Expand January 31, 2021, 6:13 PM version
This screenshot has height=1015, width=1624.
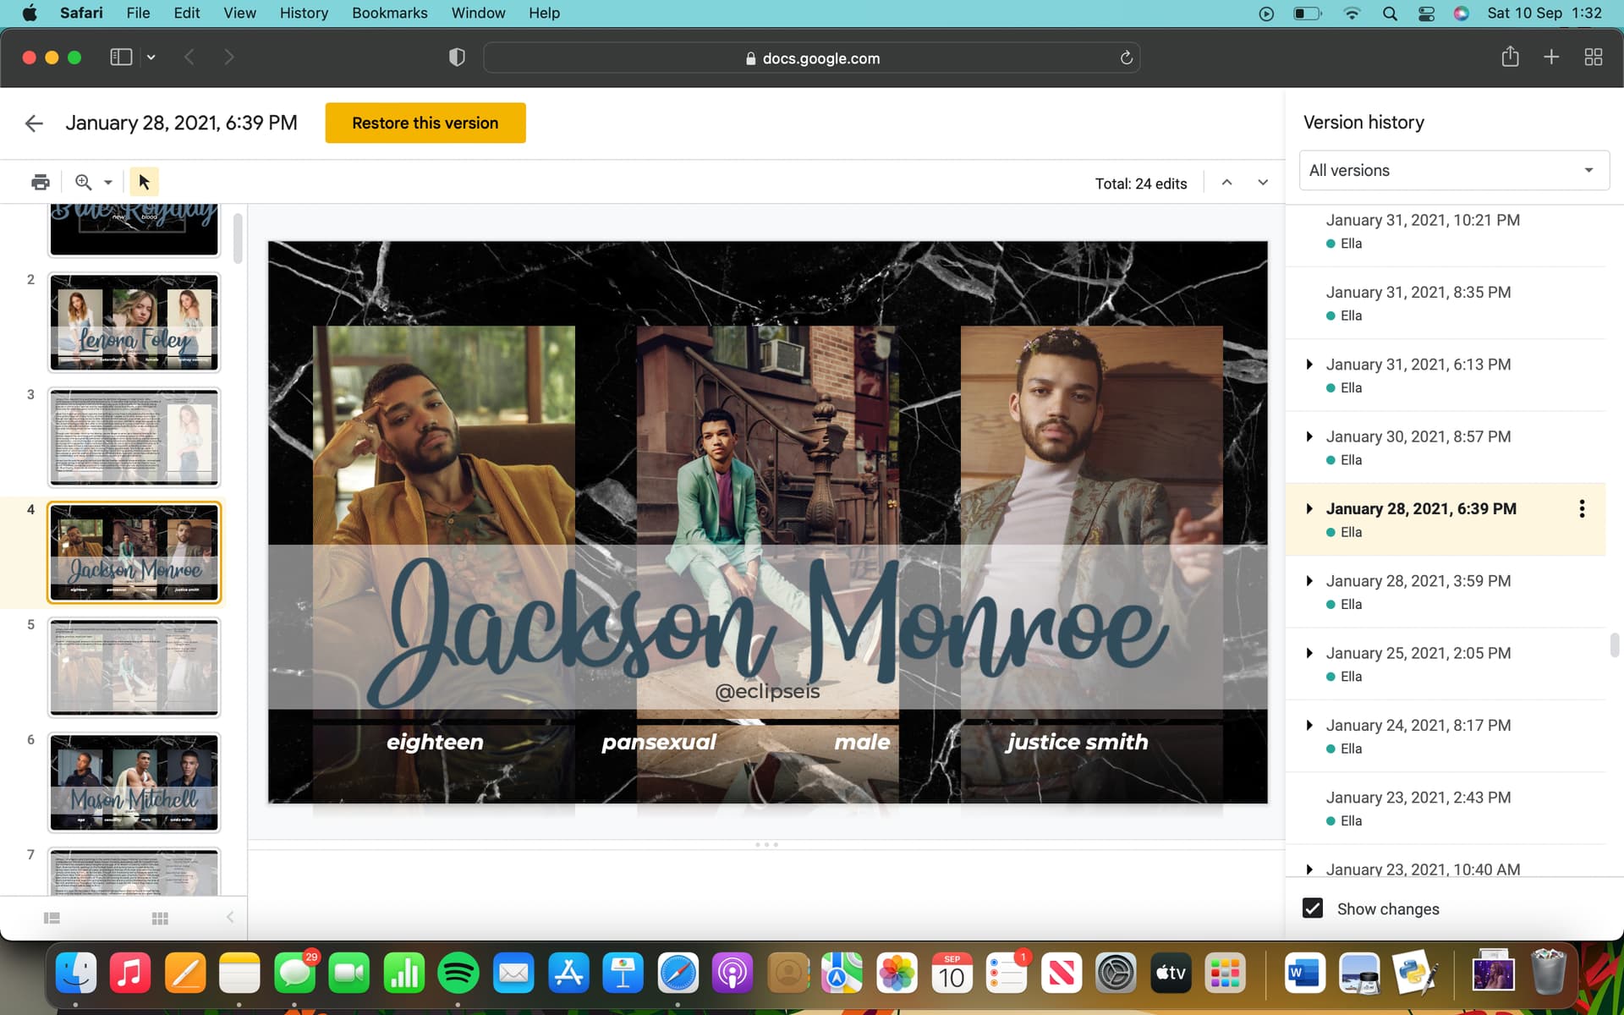[1309, 365]
